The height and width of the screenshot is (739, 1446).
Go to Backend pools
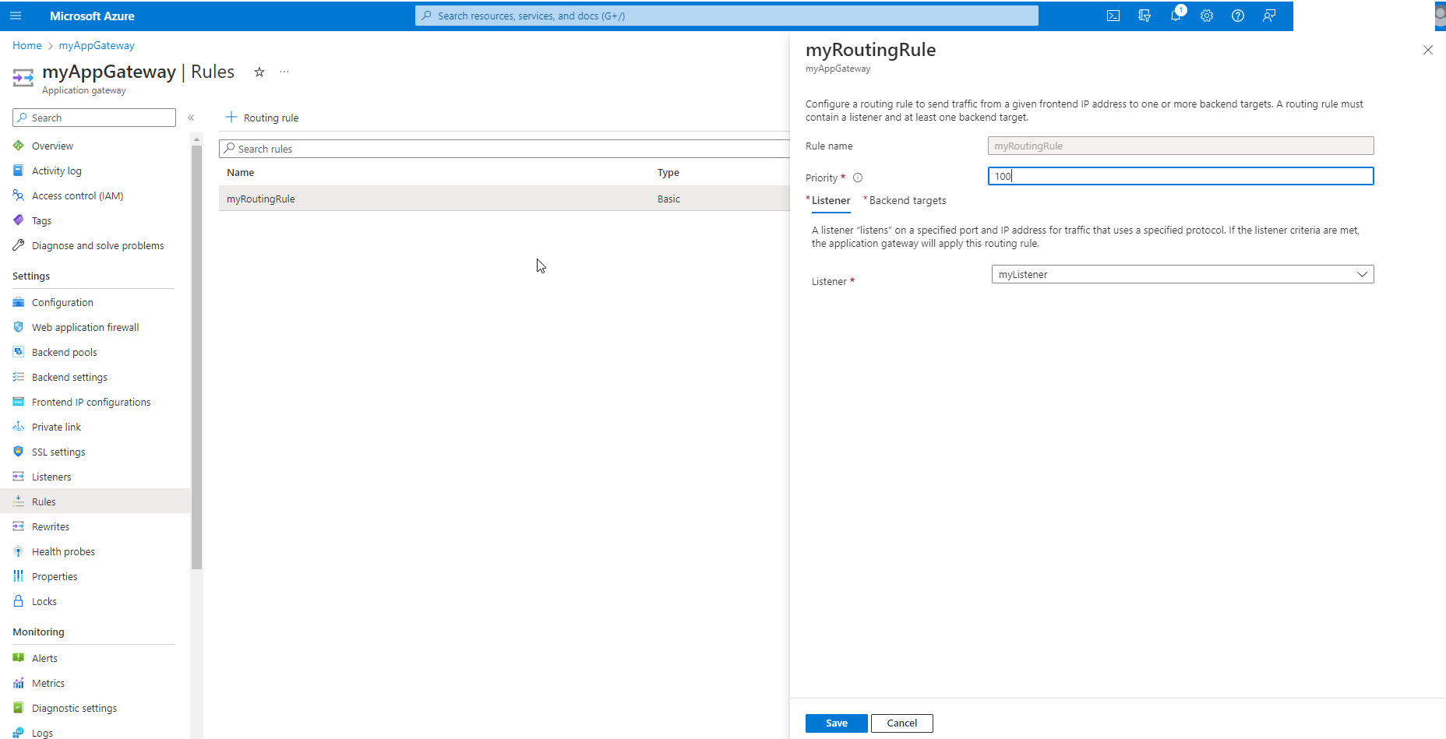(x=64, y=352)
